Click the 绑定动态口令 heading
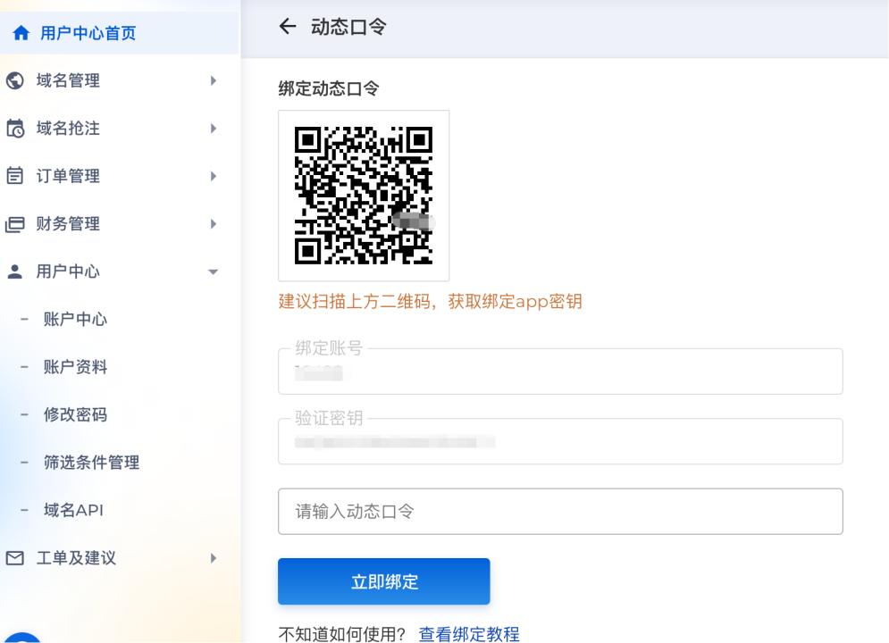The image size is (889, 643). point(328,88)
